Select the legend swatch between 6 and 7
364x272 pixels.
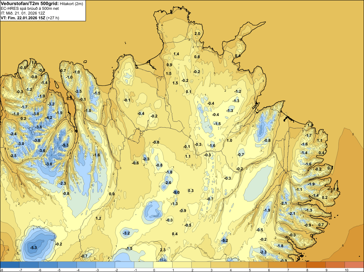278,265
